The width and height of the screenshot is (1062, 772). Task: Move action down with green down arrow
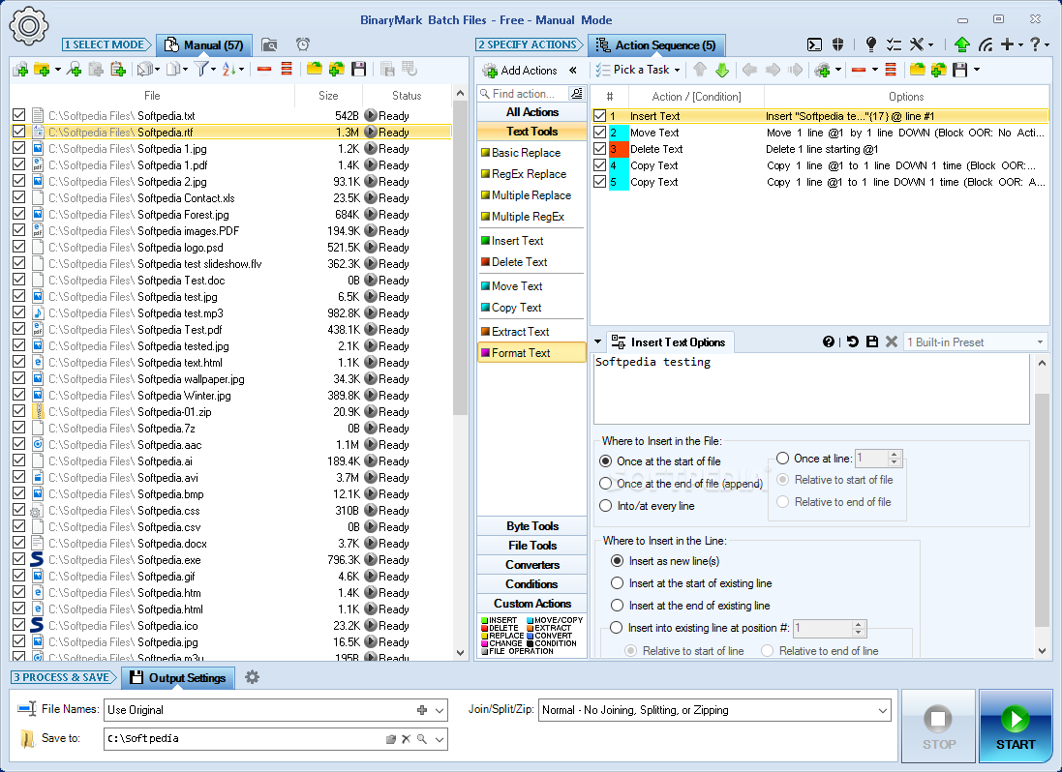click(x=722, y=70)
